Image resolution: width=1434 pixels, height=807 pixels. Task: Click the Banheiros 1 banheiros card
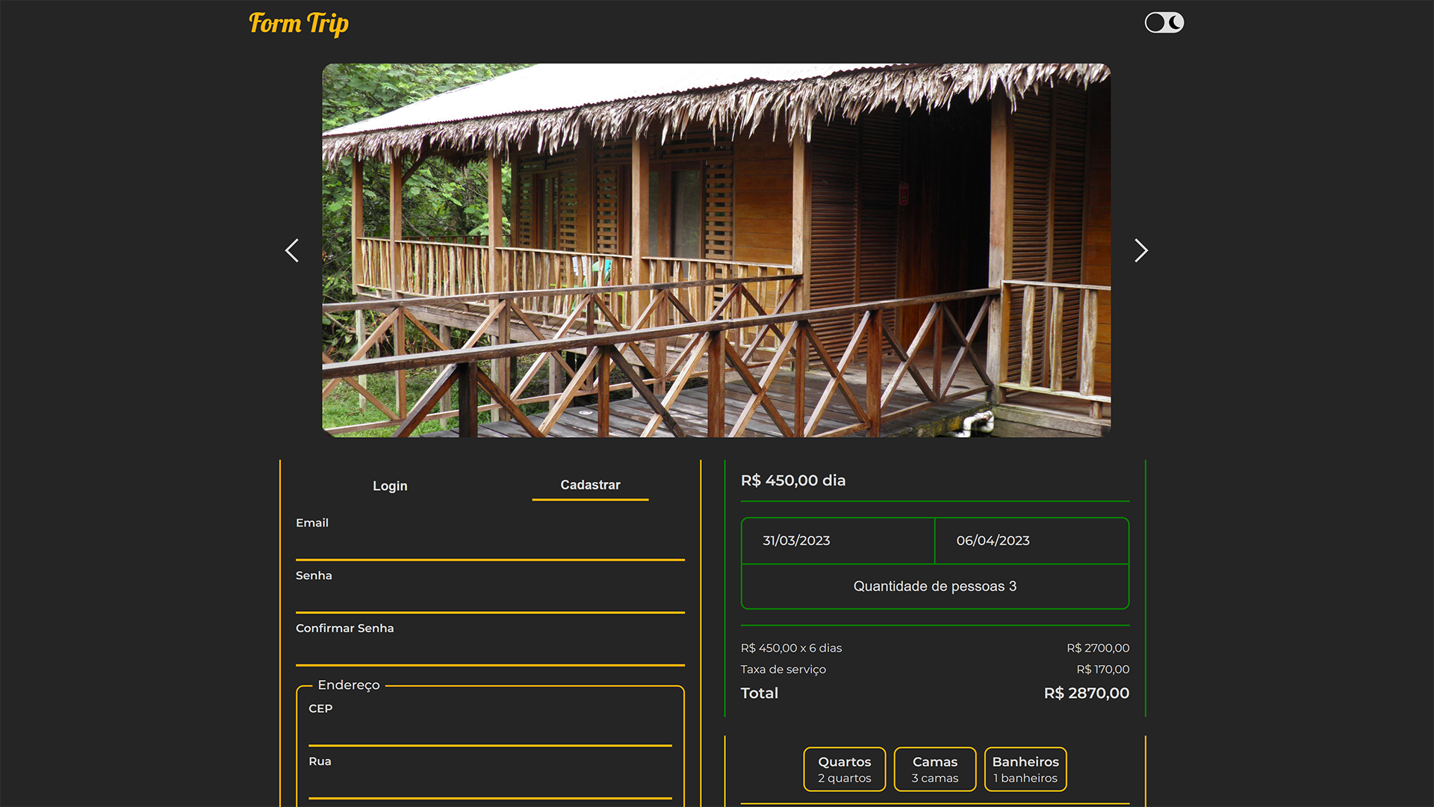point(1025,769)
